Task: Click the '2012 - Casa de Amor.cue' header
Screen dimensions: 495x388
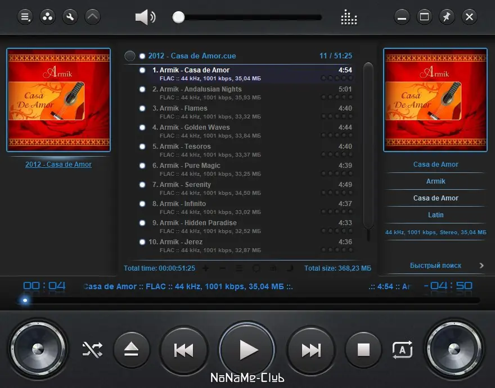Action: tap(192, 56)
